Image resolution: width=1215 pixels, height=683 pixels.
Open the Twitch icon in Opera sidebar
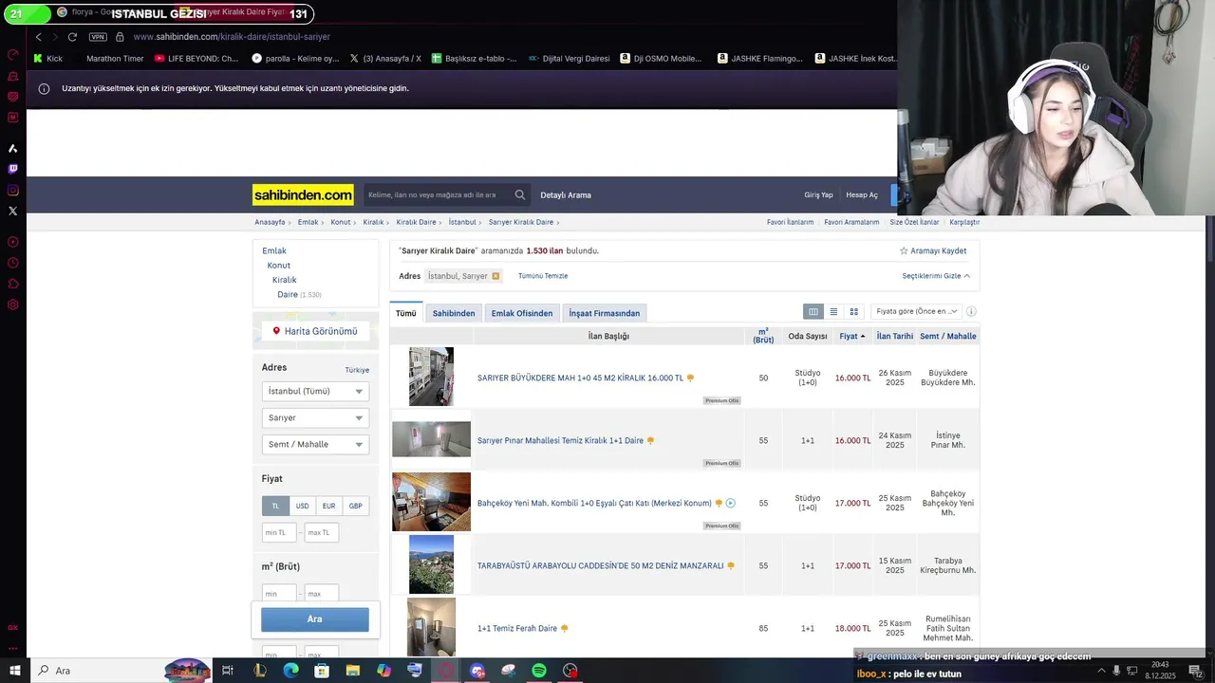click(13, 169)
